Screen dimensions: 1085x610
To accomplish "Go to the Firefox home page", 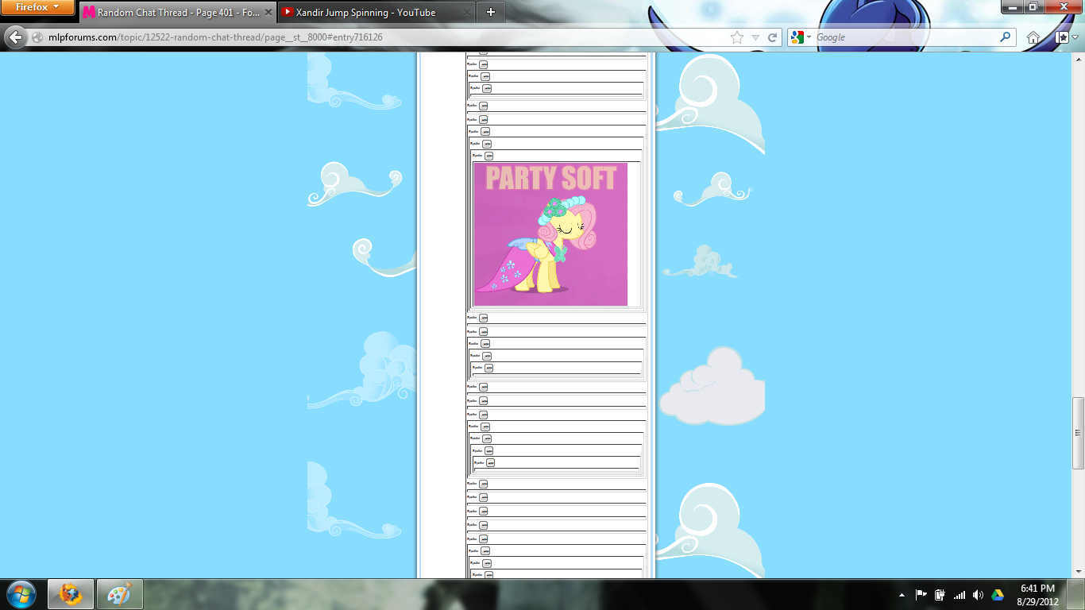I will click(x=1033, y=37).
